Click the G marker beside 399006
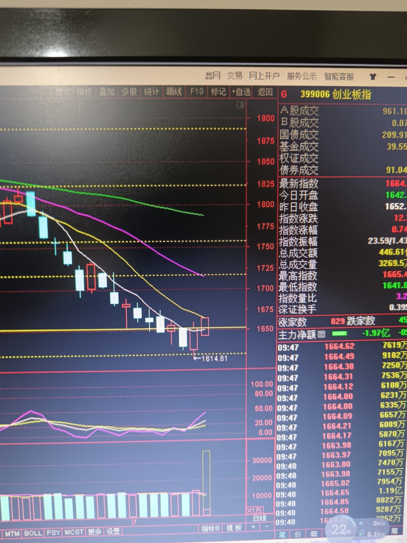Screen dimensions: 407x543 [284, 94]
